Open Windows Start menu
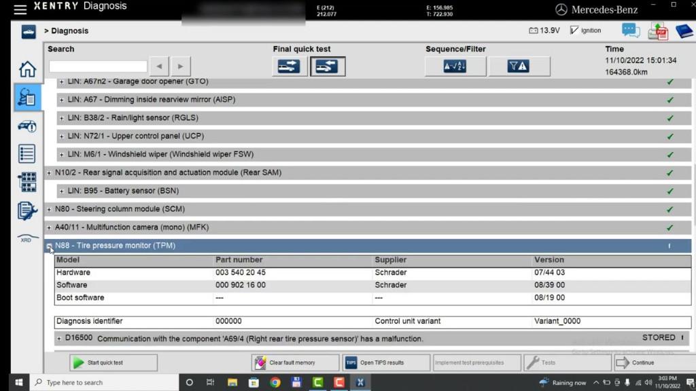The height and width of the screenshot is (391, 696). pyautogui.click(x=18, y=382)
